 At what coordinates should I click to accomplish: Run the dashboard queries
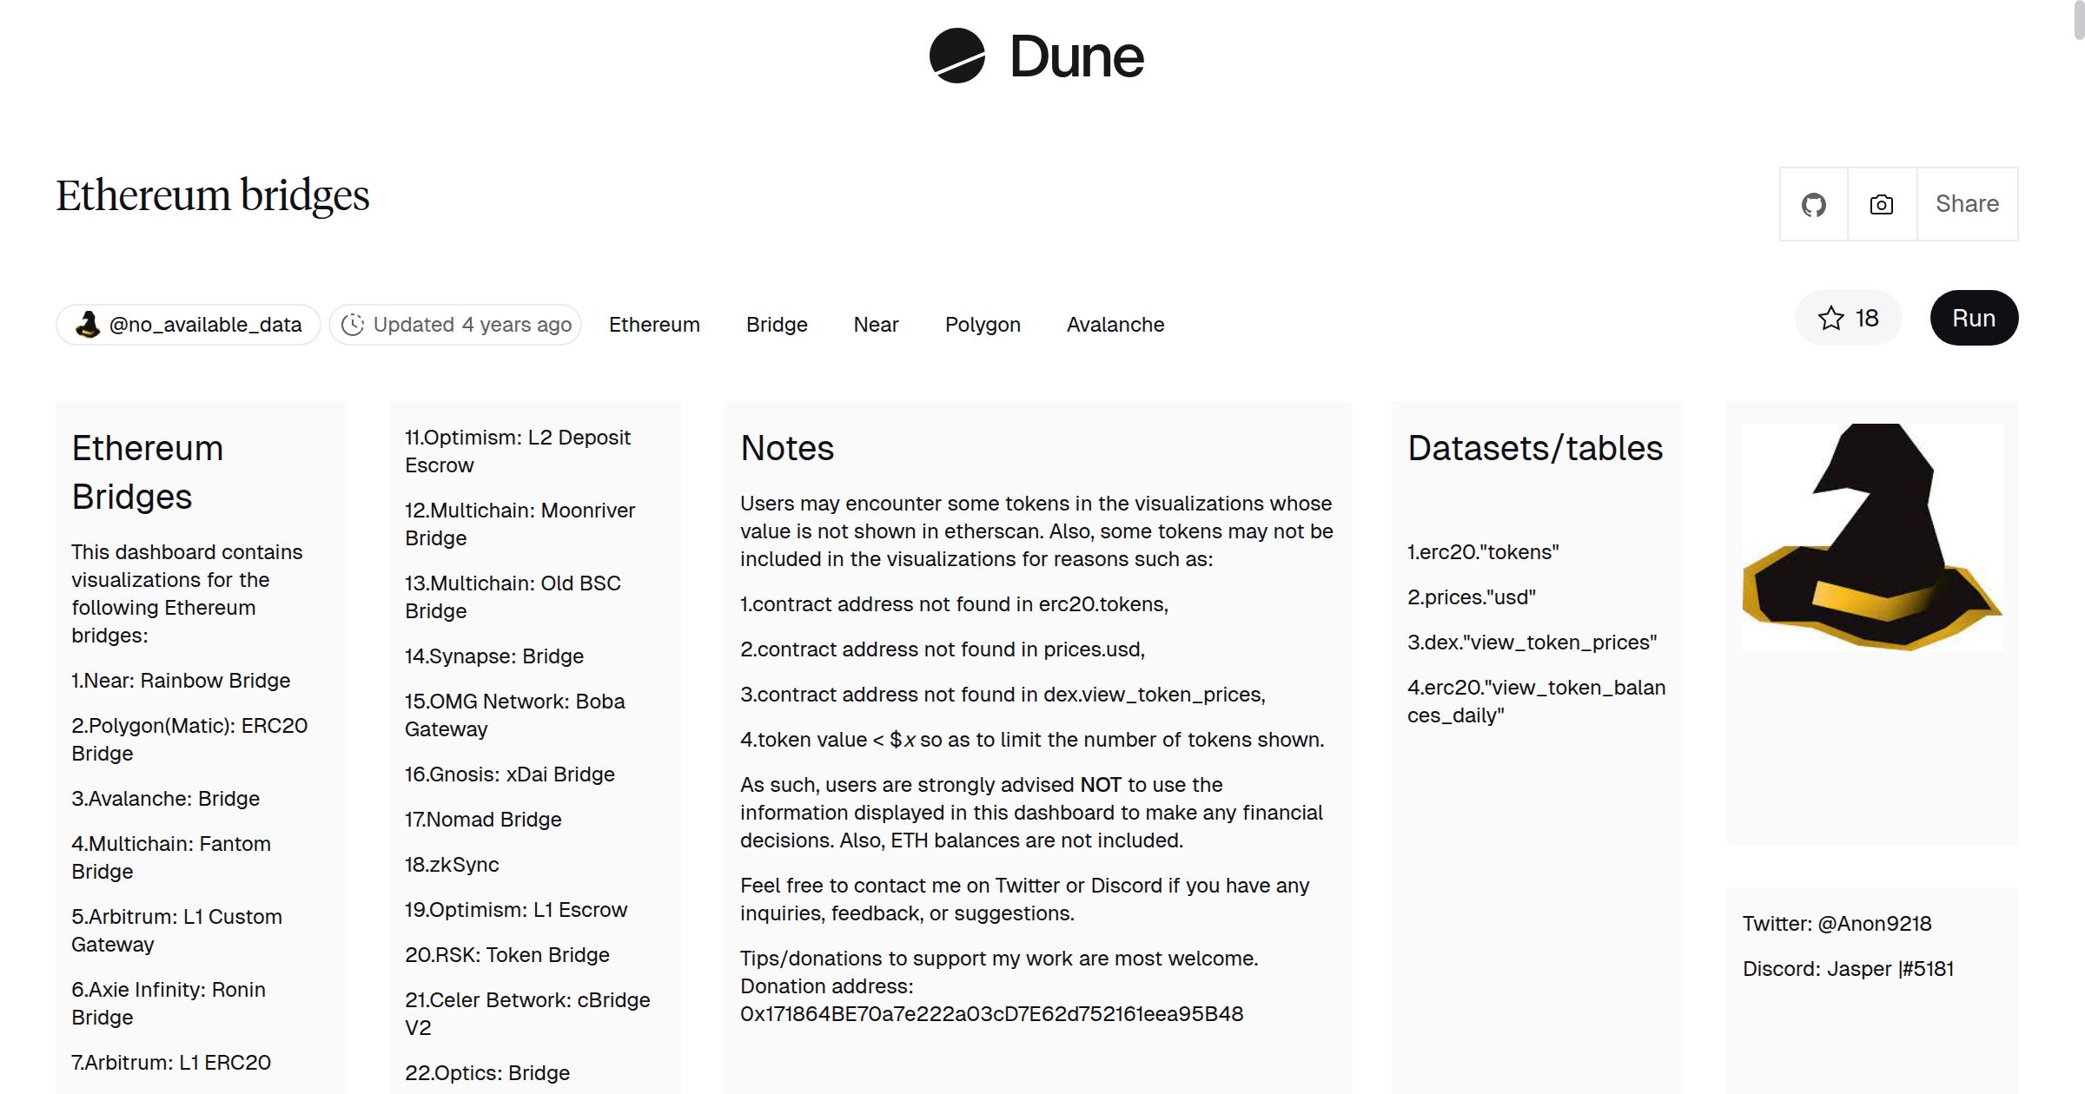coord(1973,318)
